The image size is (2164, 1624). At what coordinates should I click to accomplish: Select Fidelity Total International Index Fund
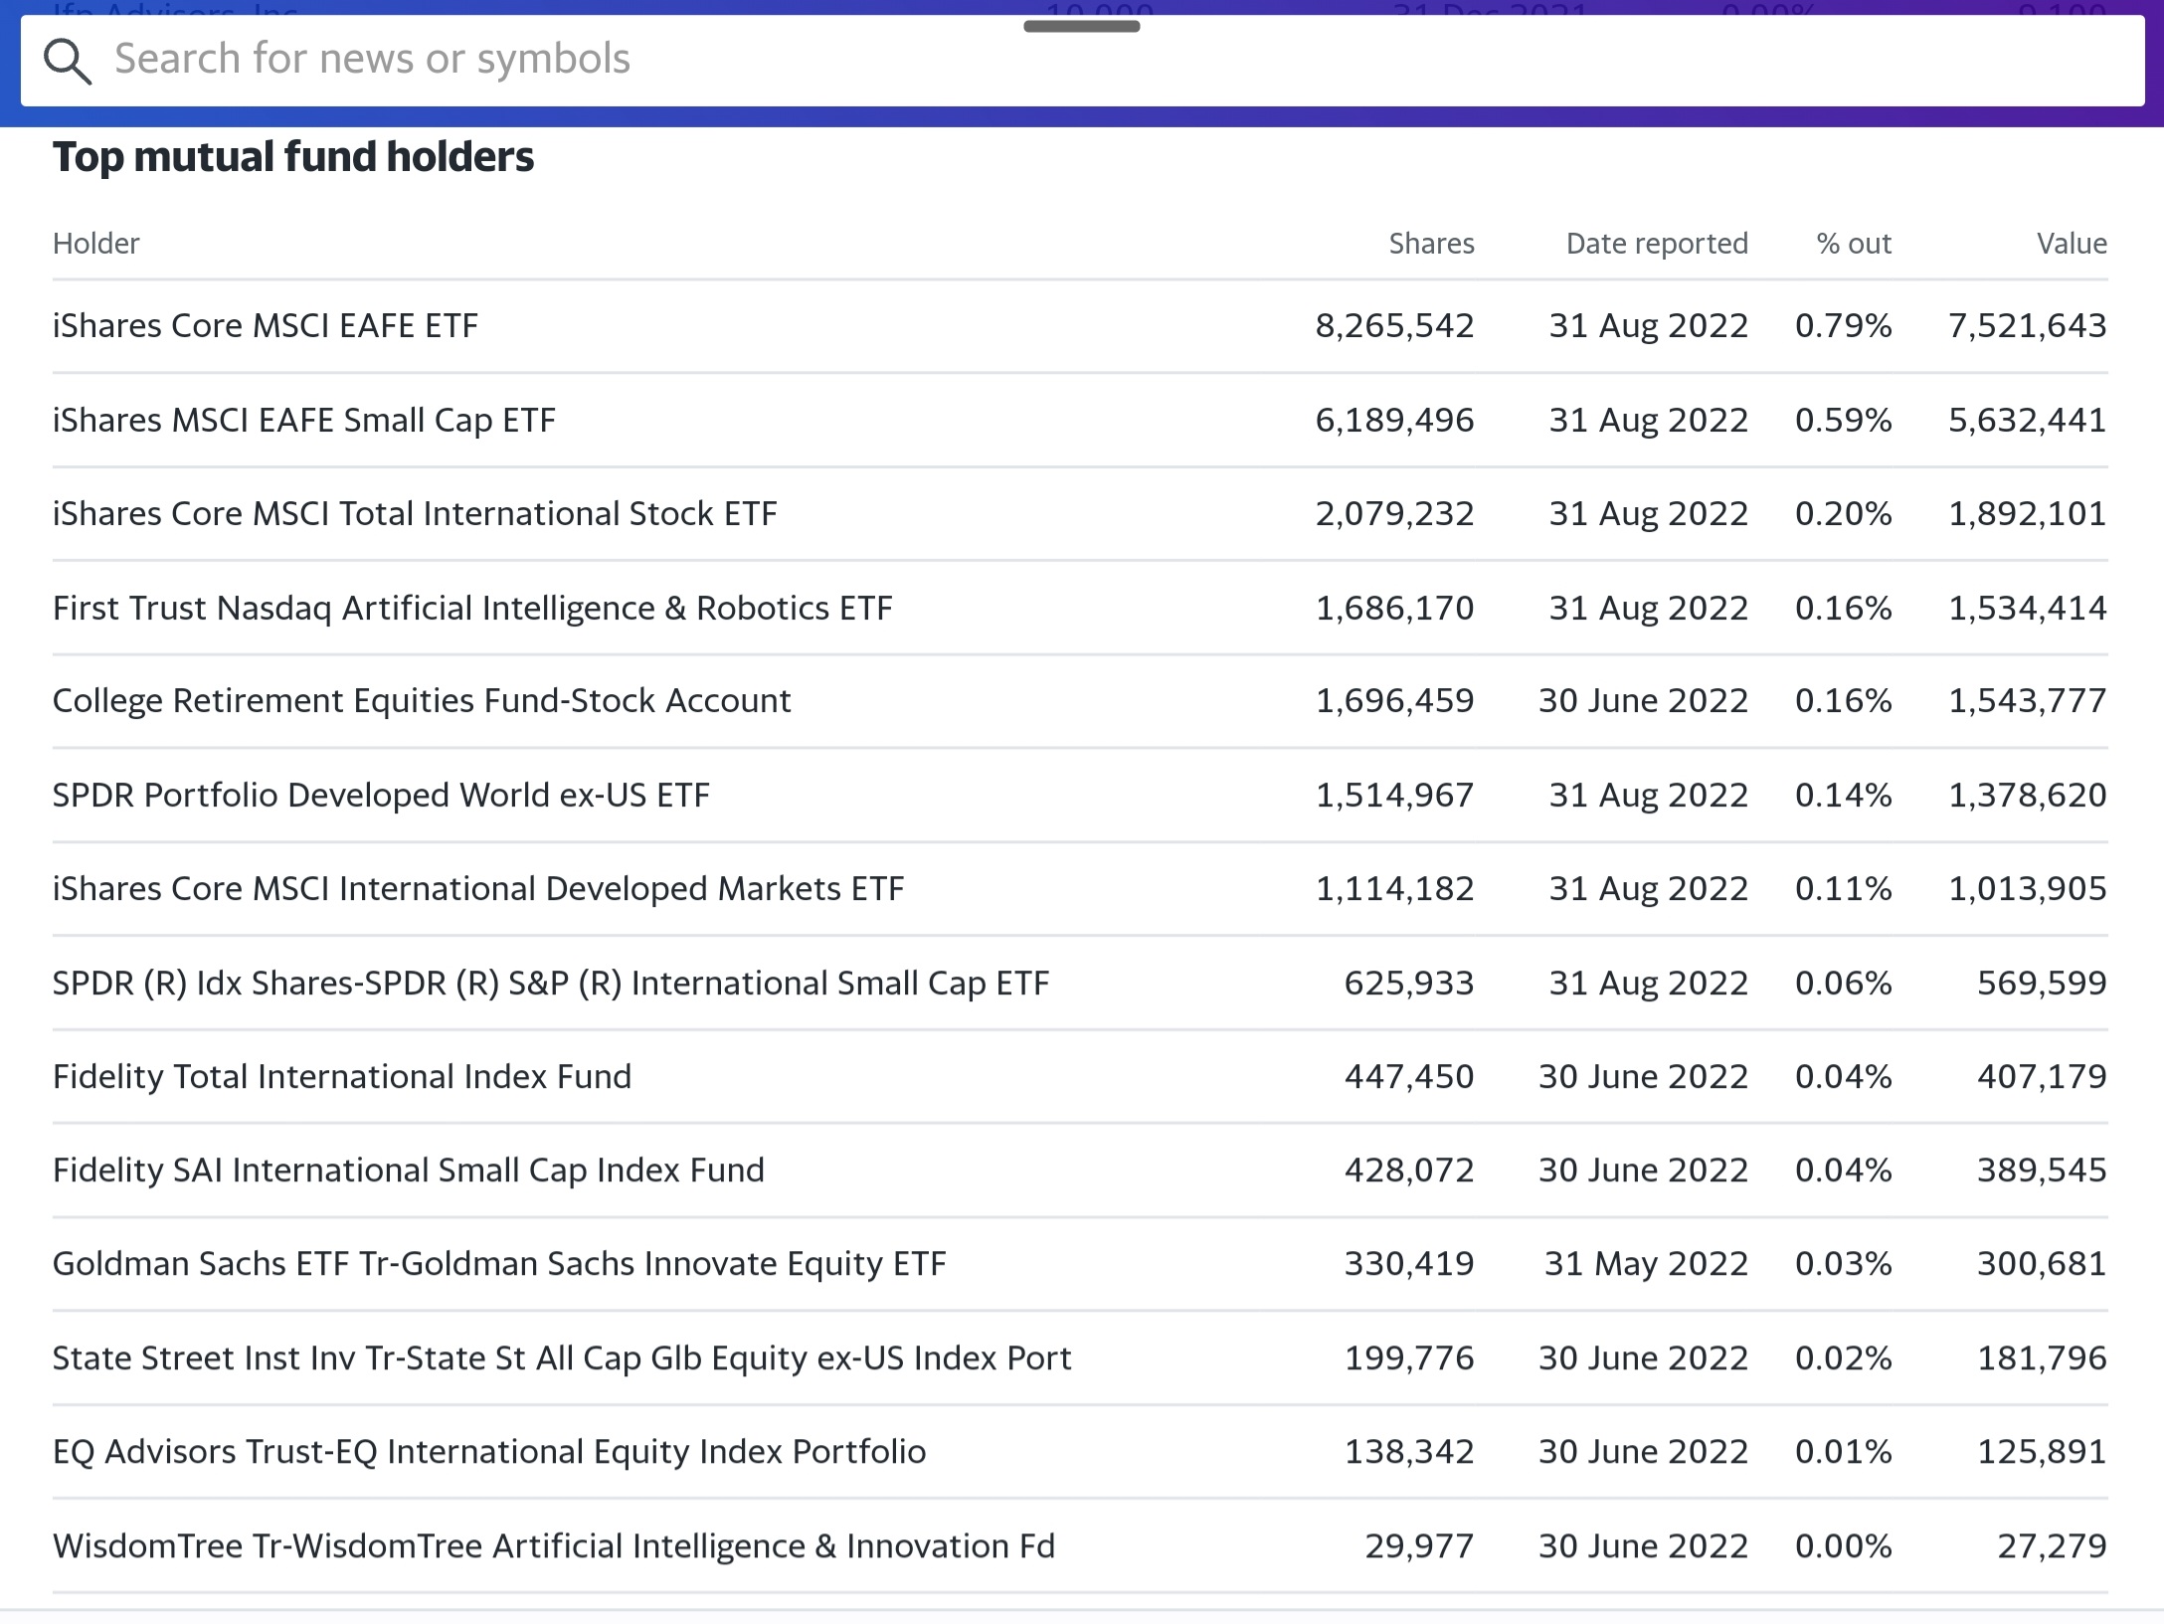[342, 1076]
